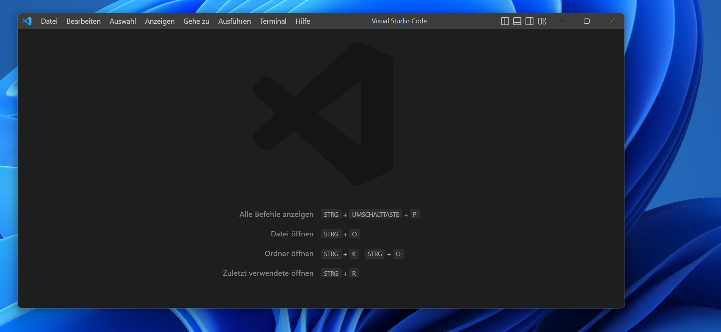Screen dimensions: 721x332
Task: Open the Hilfe menu
Action: 303,21
